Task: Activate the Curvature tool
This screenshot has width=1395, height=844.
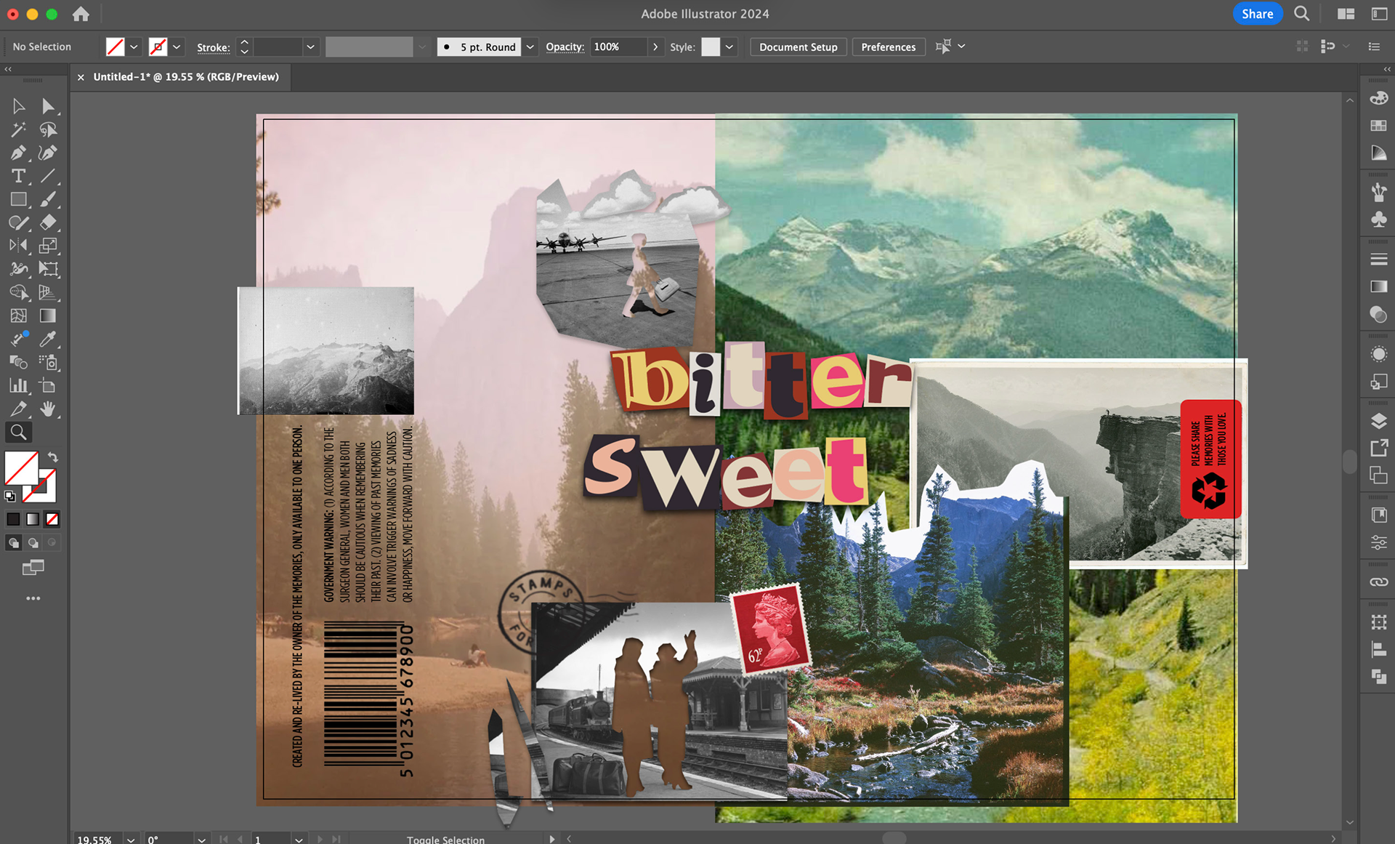Action: coord(48,153)
